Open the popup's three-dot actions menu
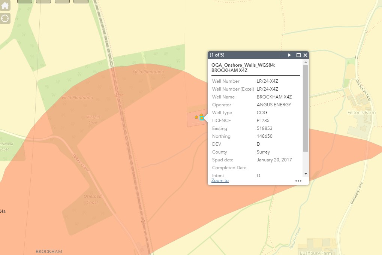The image size is (382, 255). coord(298,181)
